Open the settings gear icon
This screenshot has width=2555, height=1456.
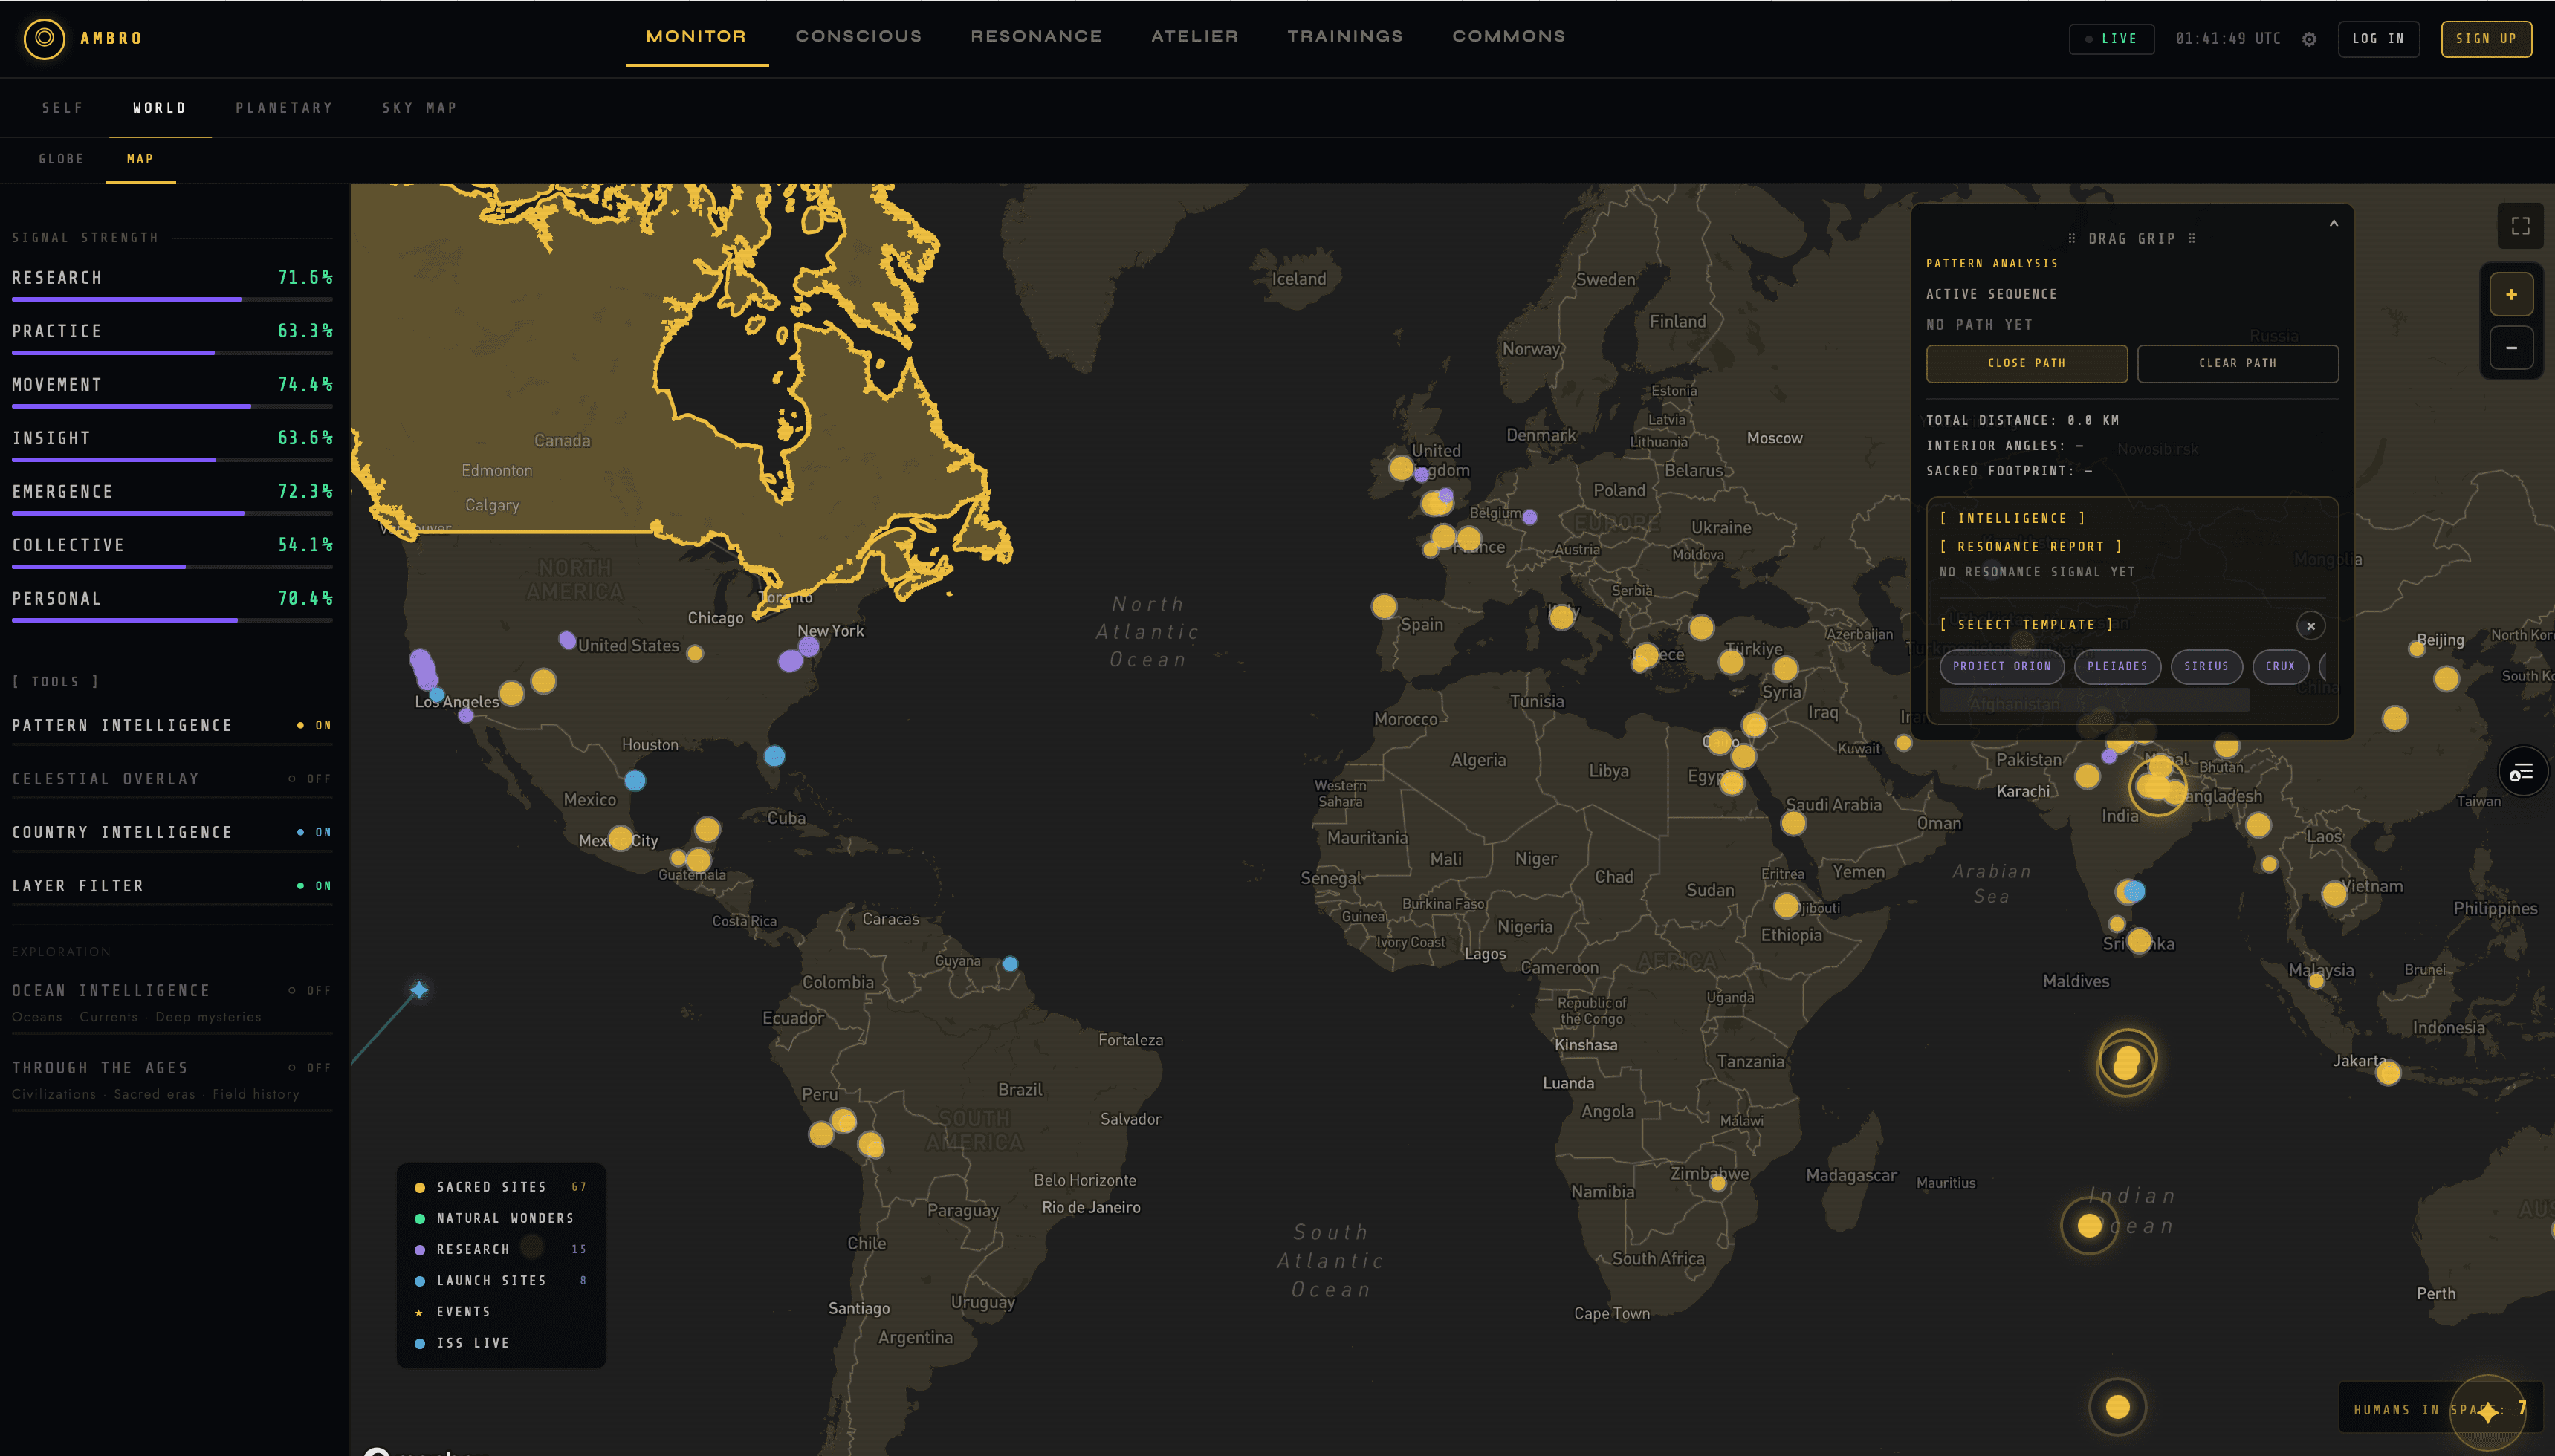click(x=2309, y=39)
